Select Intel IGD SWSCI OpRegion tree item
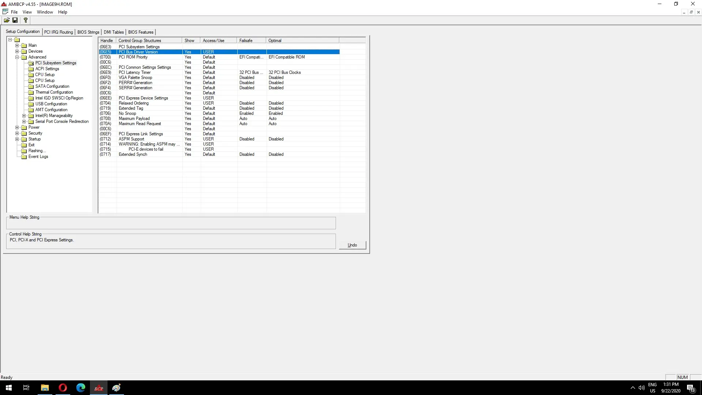This screenshot has width=702, height=395. (59, 98)
